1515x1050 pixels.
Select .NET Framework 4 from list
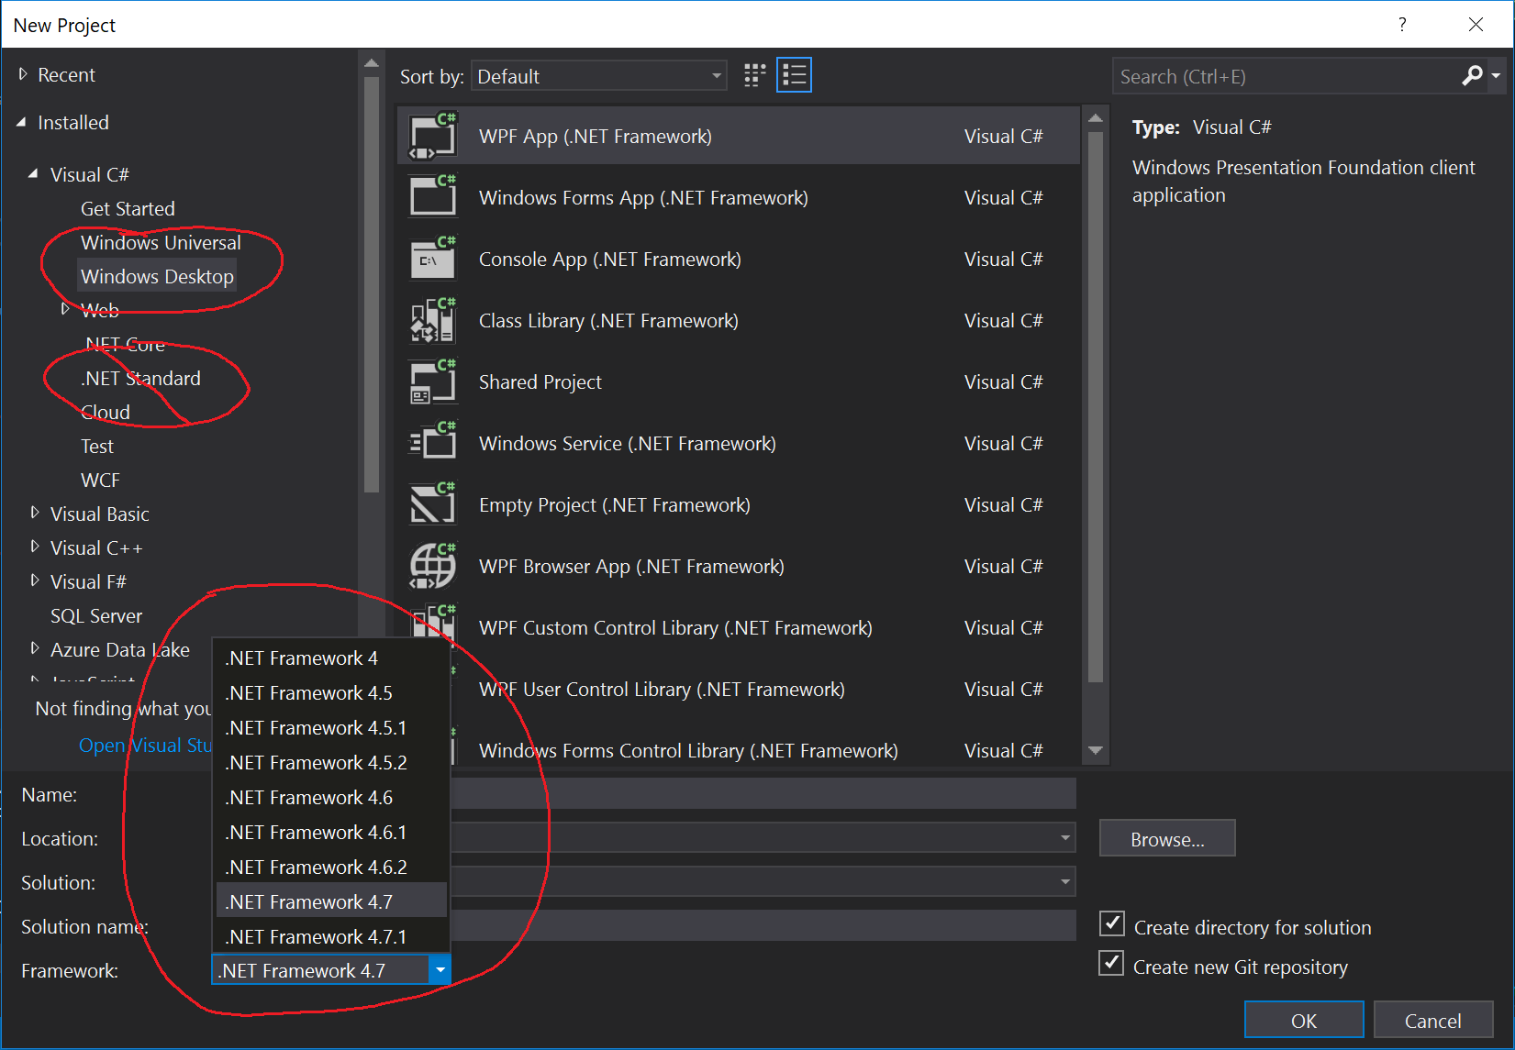click(x=331, y=658)
